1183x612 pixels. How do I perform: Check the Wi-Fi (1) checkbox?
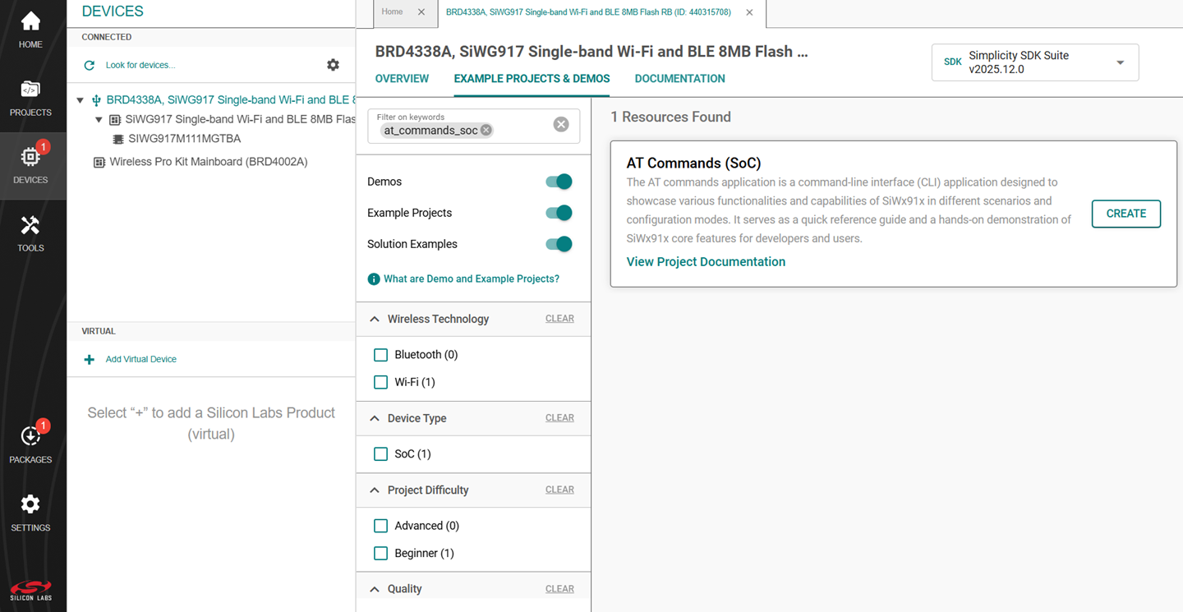(x=380, y=382)
